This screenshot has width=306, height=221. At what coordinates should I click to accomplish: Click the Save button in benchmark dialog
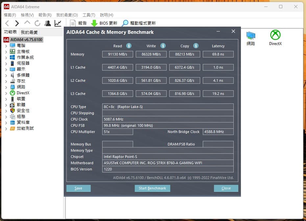(x=79, y=188)
